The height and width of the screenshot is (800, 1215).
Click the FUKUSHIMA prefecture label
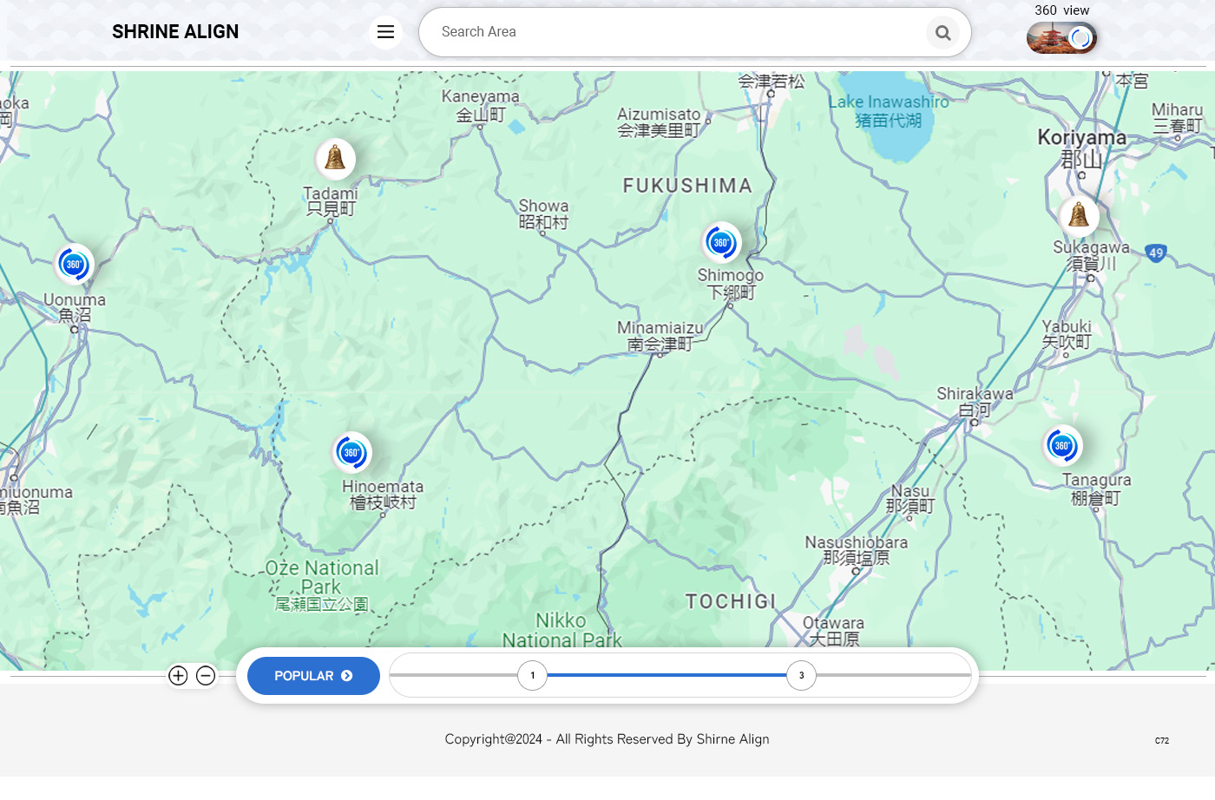click(687, 186)
